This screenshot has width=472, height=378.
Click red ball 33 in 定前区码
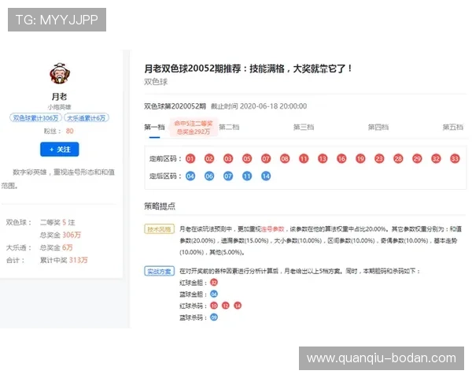tap(455, 158)
